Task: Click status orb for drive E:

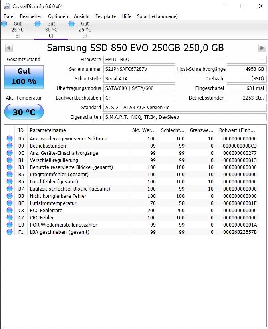Action: tap(4, 24)
